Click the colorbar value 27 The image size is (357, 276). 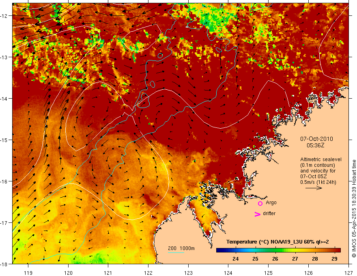tap(295, 259)
